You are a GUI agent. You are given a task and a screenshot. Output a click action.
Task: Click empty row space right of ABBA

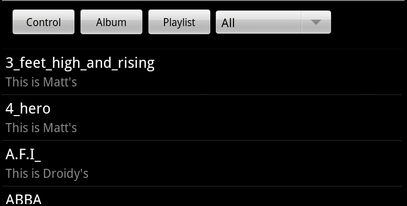click(252, 198)
